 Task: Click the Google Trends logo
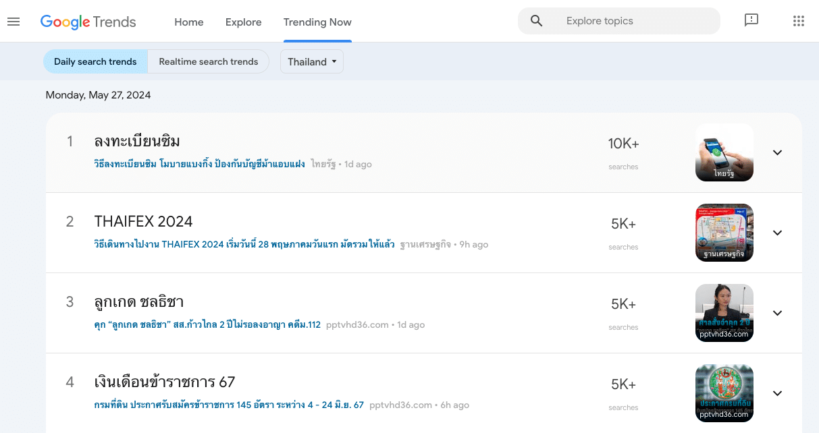(88, 22)
